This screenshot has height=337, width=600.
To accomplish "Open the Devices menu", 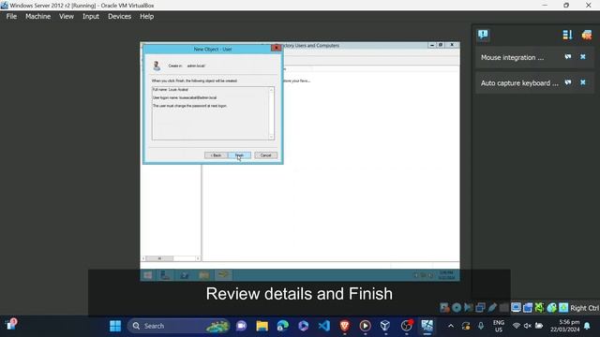I will pos(119,17).
